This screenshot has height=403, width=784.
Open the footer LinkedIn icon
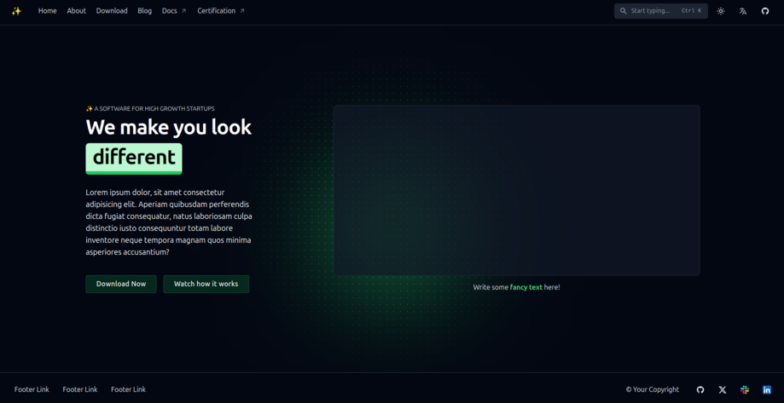766,389
